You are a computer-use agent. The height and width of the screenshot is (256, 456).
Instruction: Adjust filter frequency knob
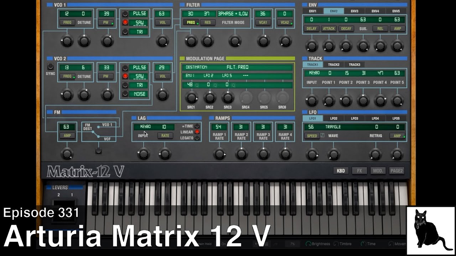(191, 41)
